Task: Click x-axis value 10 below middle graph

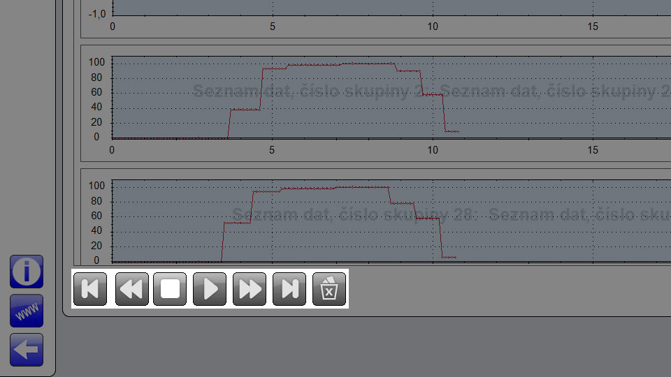Action: coord(433,150)
